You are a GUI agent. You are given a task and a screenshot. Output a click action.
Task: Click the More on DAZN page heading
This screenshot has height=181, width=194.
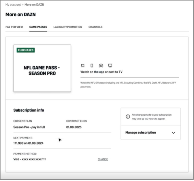tap(21, 14)
